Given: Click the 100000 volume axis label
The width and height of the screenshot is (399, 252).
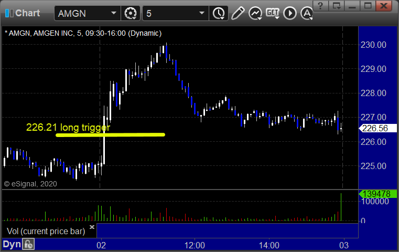Looking at the screenshot, I should (375, 201).
